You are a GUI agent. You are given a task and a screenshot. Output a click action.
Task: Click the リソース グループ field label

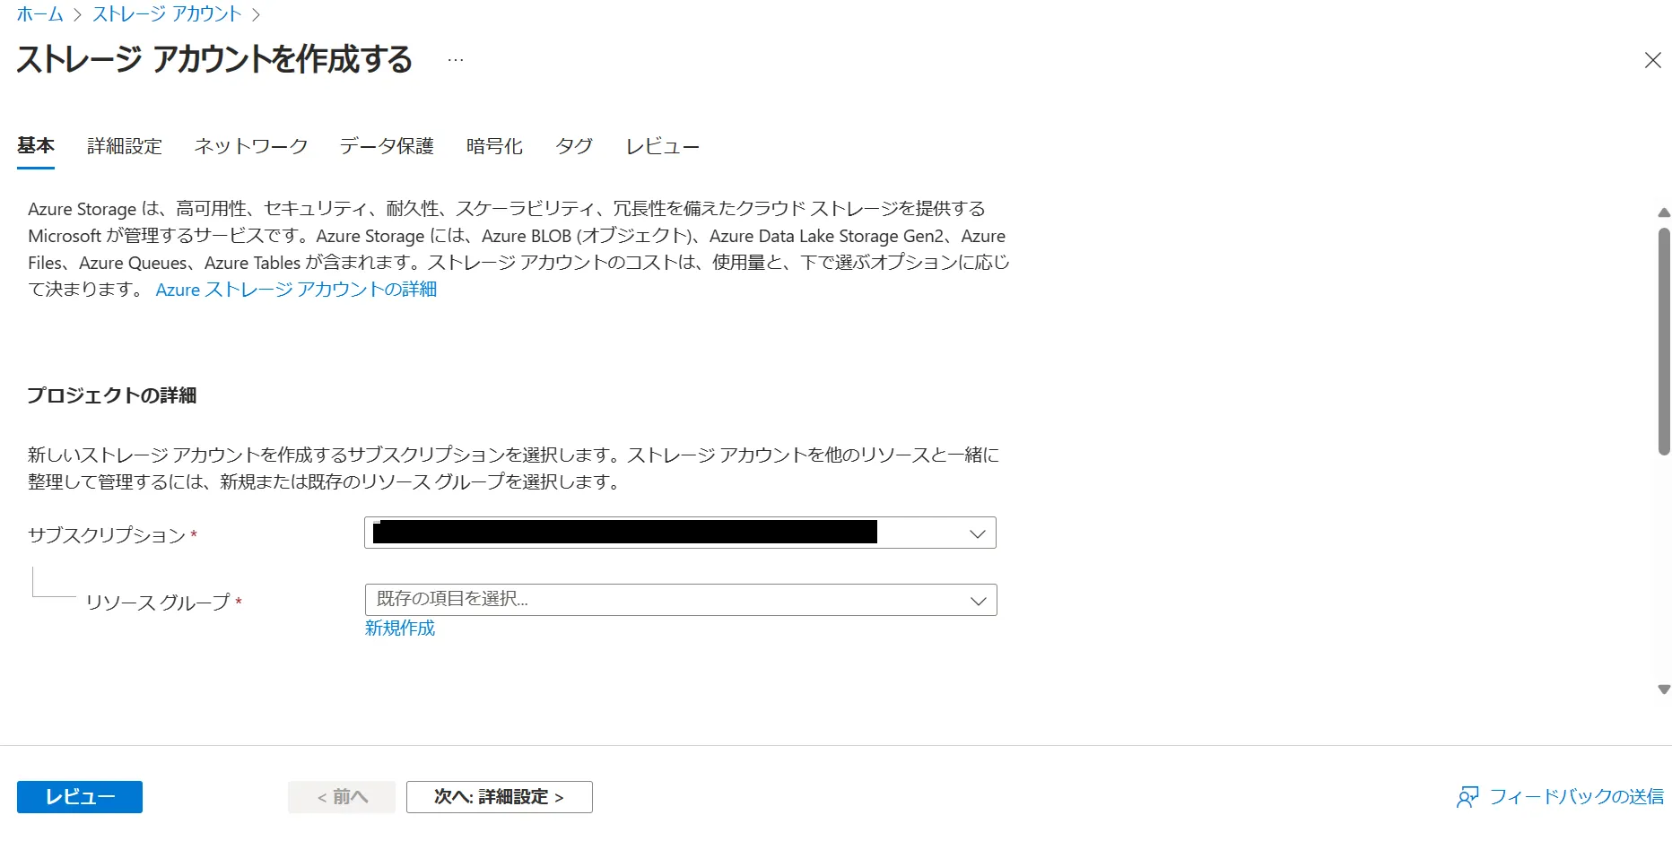[158, 603]
